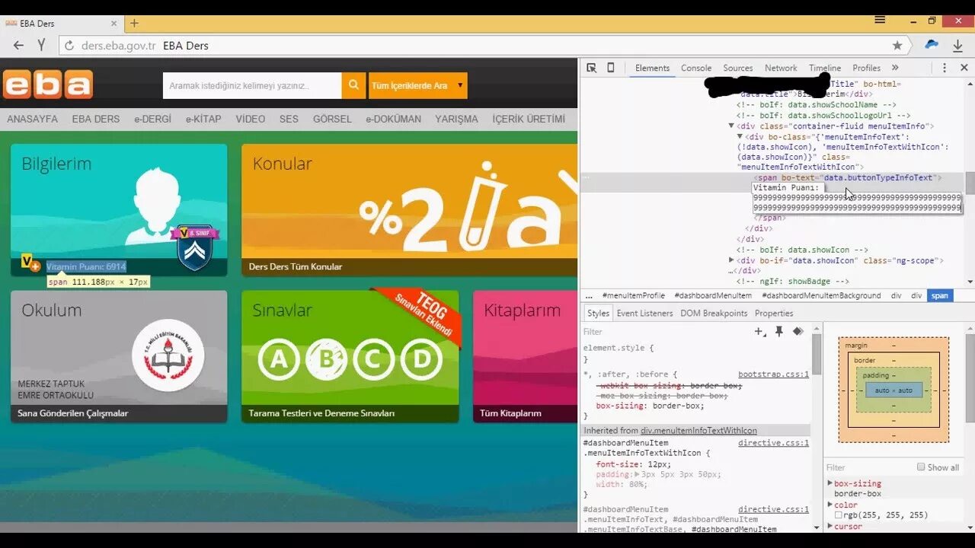Expand cursor computed property
Screen dimensions: 975x548
point(830,526)
